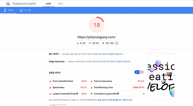This screenshot has width=193, height=106.
Task: Click the green circle 90–100 legend icon
Action: tap(103, 43)
